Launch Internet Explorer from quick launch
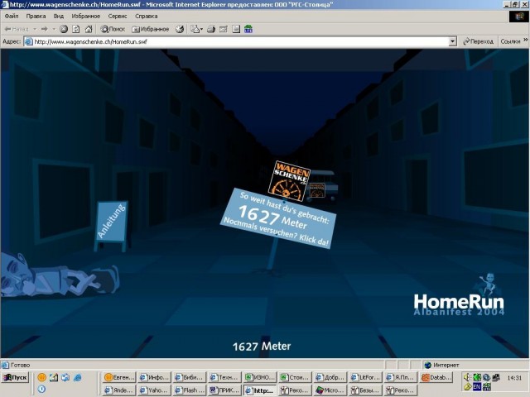 pos(77,377)
